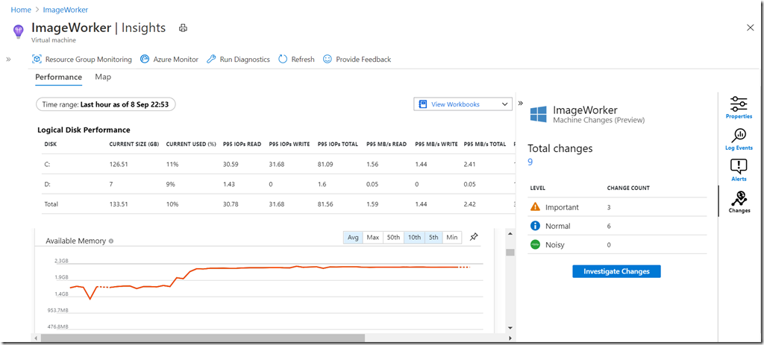This screenshot has height=345, width=764.
Task: Open the Alerts side panel
Action: pos(739,171)
